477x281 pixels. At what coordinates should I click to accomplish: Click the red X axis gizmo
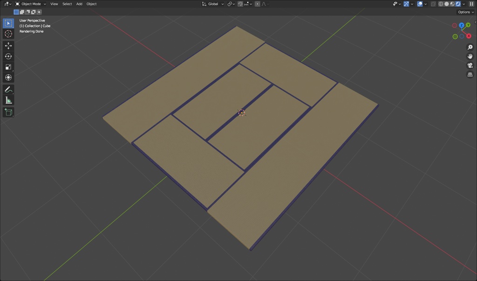[469, 36]
